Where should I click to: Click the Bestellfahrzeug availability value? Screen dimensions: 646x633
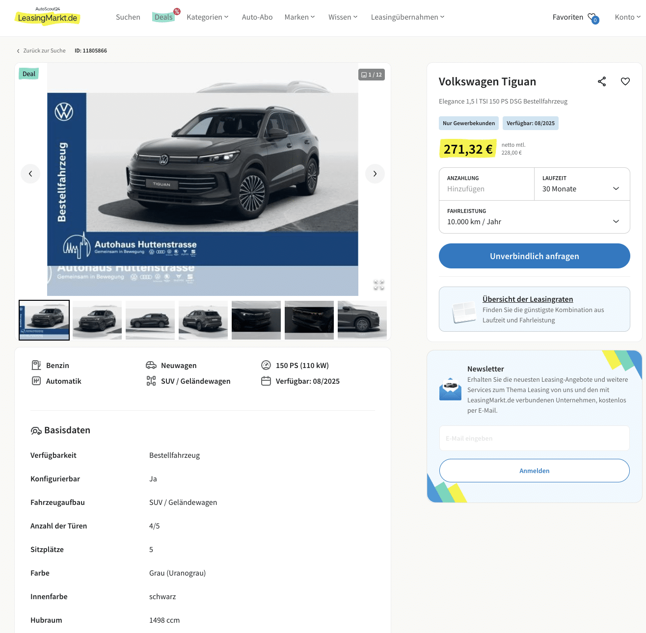tap(175, 455)
